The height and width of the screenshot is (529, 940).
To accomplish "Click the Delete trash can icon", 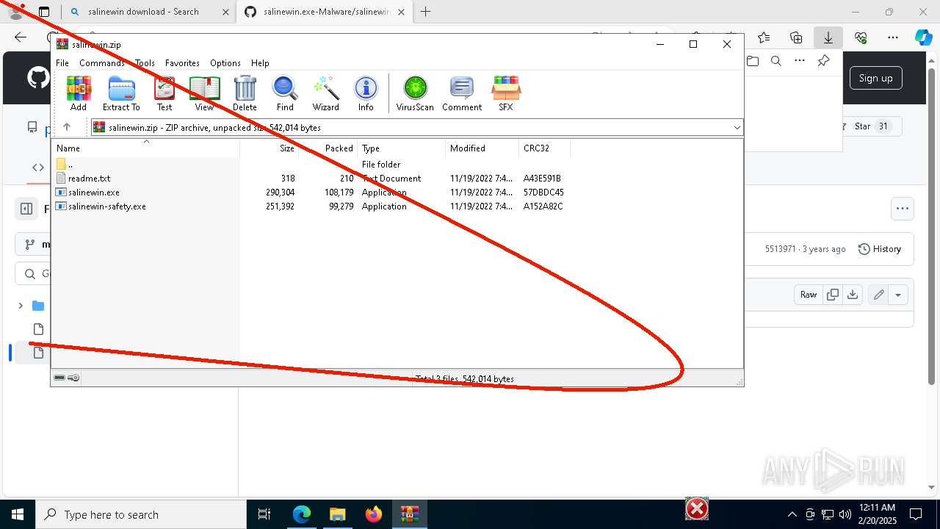I will coord(245,93).
